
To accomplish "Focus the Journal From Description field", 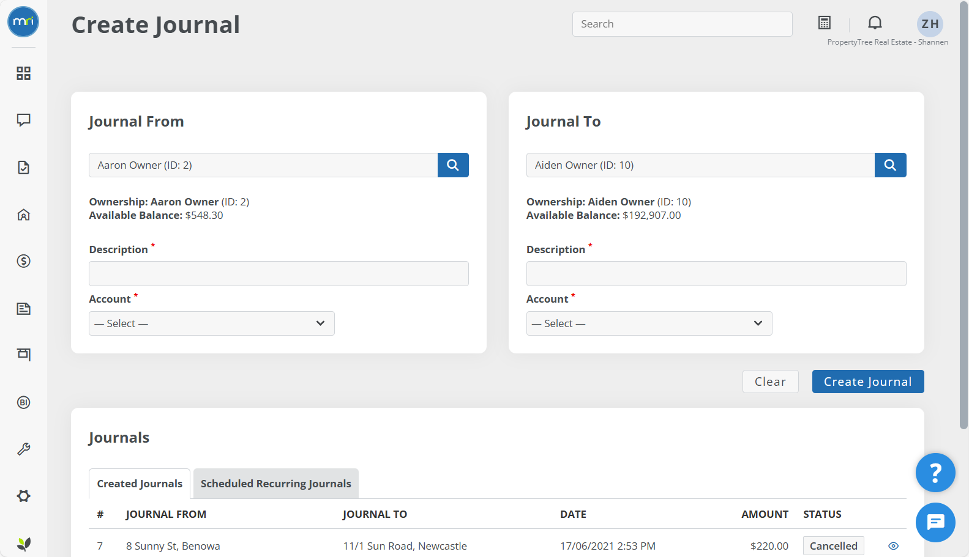I will 279,273.
